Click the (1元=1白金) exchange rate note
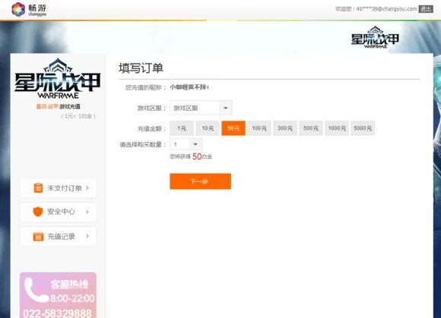Viewport: 441px width, 318px height. [78, 116]
